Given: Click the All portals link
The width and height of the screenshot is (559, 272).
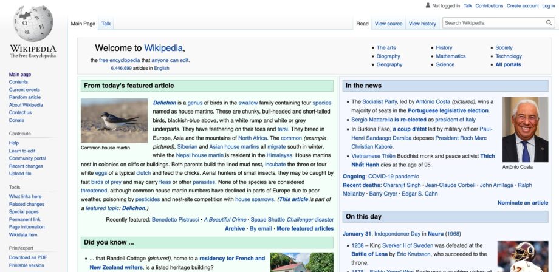Looking at the screenshot, I should (x=508, y=64).
